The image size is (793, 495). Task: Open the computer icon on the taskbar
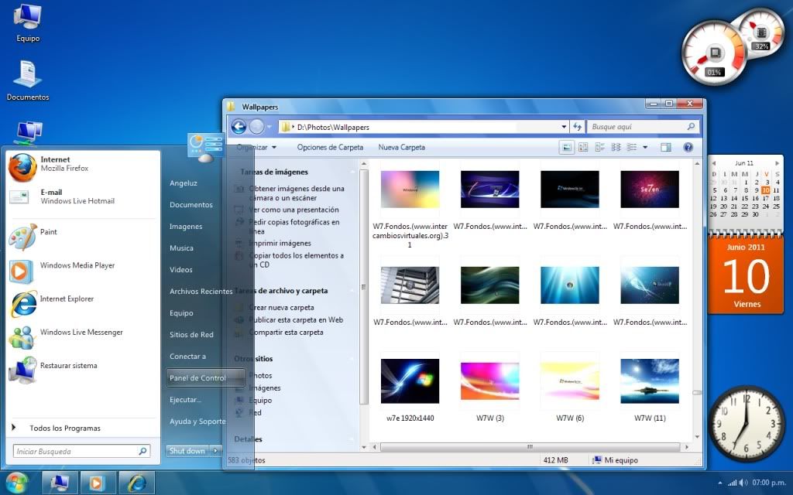tap(59, 483)
